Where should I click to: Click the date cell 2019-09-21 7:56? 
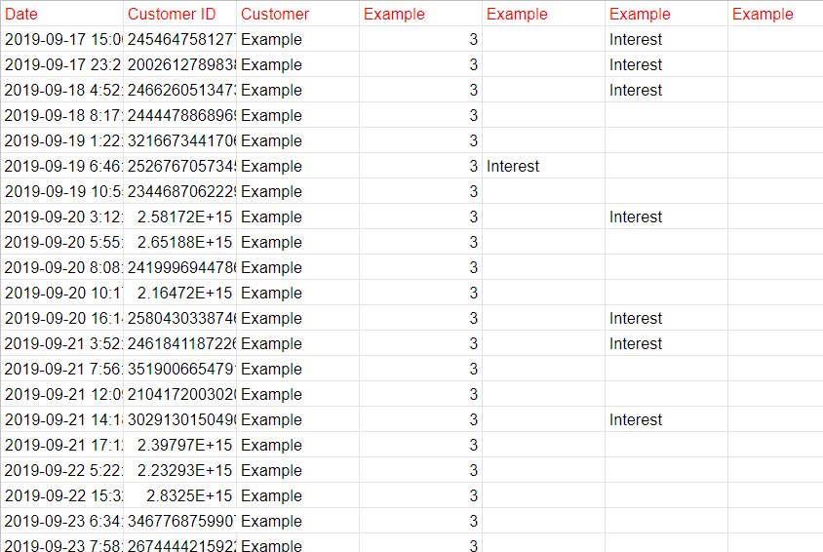coord(62,369)
